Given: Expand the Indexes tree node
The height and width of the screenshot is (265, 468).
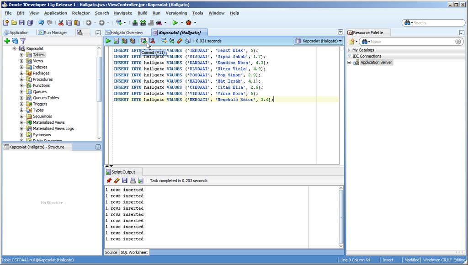Looking at the screenshot, I should pyautogui.click(x=21, y=67).
